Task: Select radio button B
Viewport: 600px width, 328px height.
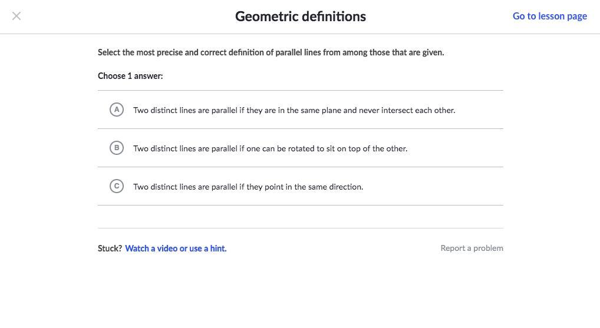Action: click(117, 148)
